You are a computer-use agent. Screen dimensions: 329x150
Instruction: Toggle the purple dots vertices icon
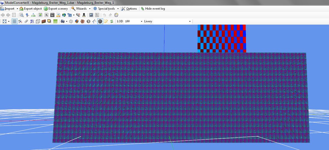click(x=32, y=21)
